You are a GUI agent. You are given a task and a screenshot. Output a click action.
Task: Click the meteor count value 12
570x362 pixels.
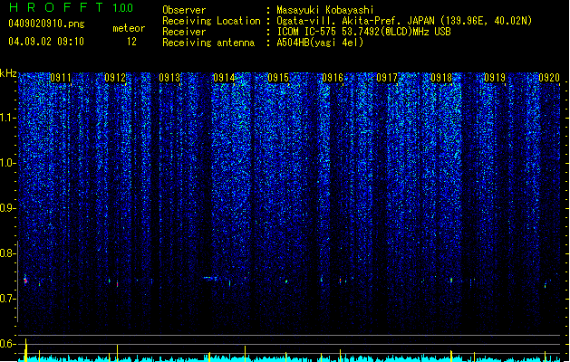(x=131, y=42)
